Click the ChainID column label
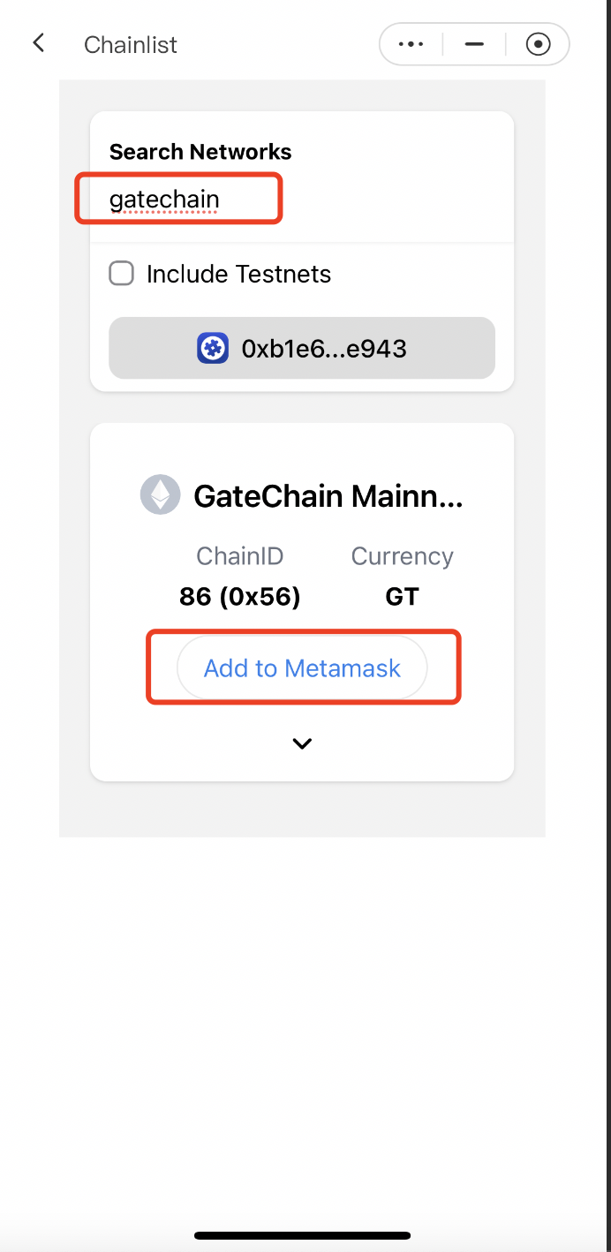The height and width of the screenshot is (1252, 611). coord(240,556)
